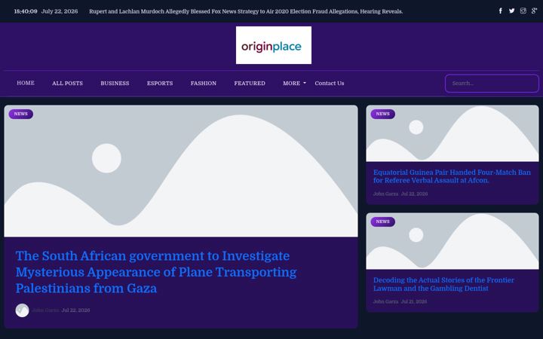This screenshot has height=339, width=543.
Task: Open the Twitter social icon
Action: click(511, 11)
